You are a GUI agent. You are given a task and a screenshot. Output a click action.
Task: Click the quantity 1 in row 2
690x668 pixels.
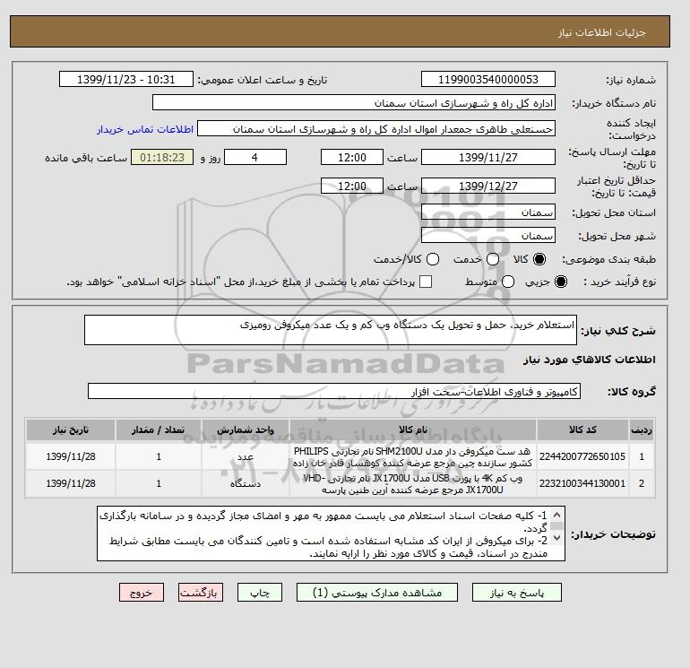tap(159, 484)
